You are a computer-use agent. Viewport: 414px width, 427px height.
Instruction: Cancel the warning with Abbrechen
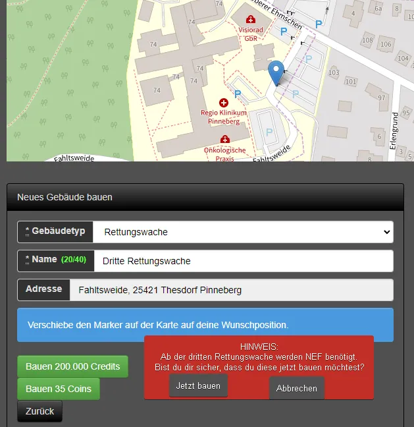point(296,388)
